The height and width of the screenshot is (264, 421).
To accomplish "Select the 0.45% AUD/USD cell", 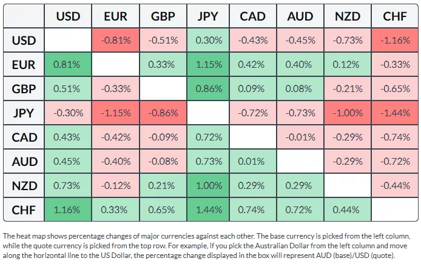I will pyautogui.click(x=68, y=162).
